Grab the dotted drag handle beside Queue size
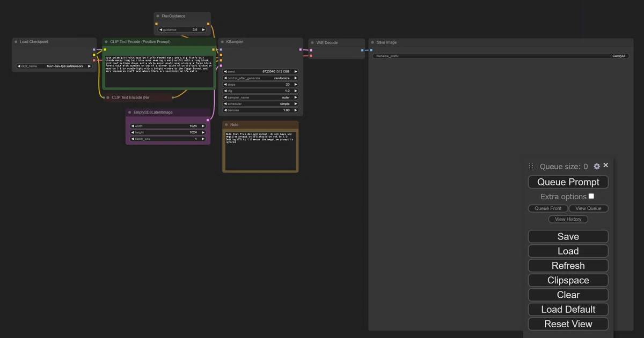Image resolution: width=644 pixels, height=338 pixels. [x=531, y=166]
